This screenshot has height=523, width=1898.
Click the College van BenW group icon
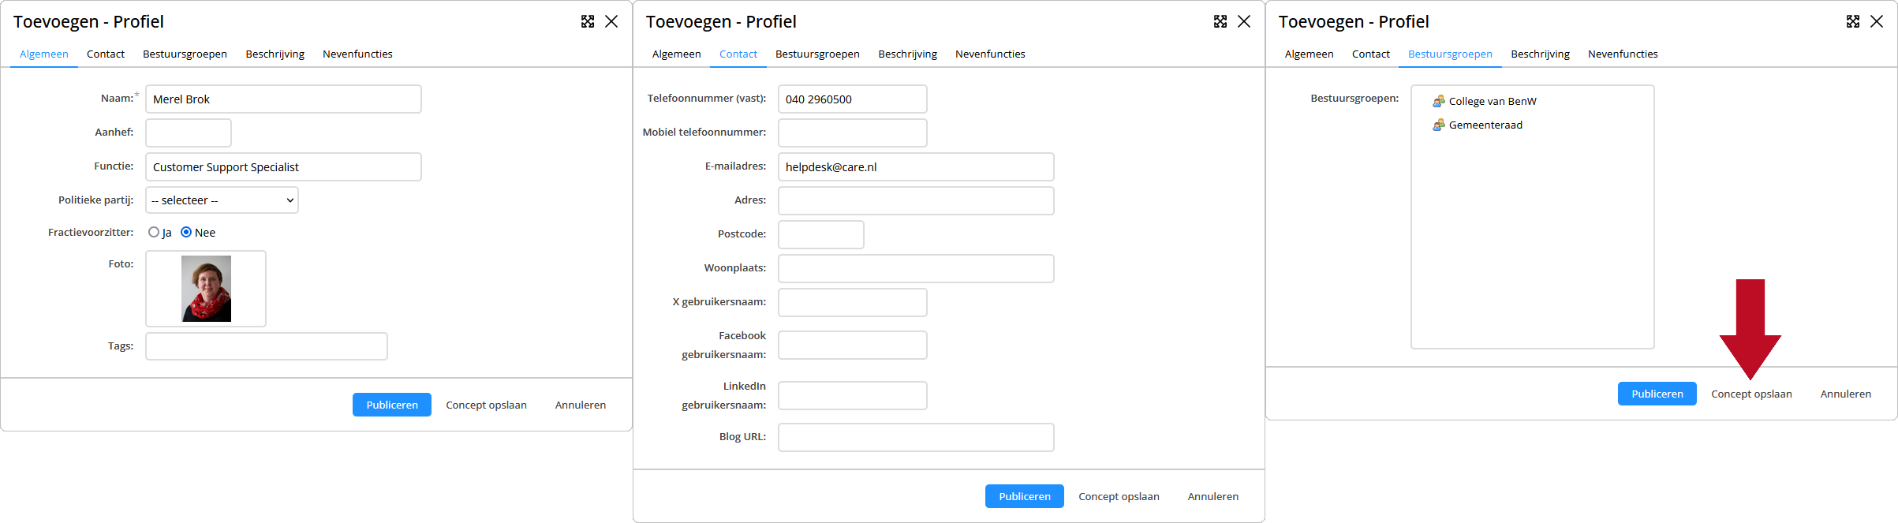click(x=1439, y=101)
